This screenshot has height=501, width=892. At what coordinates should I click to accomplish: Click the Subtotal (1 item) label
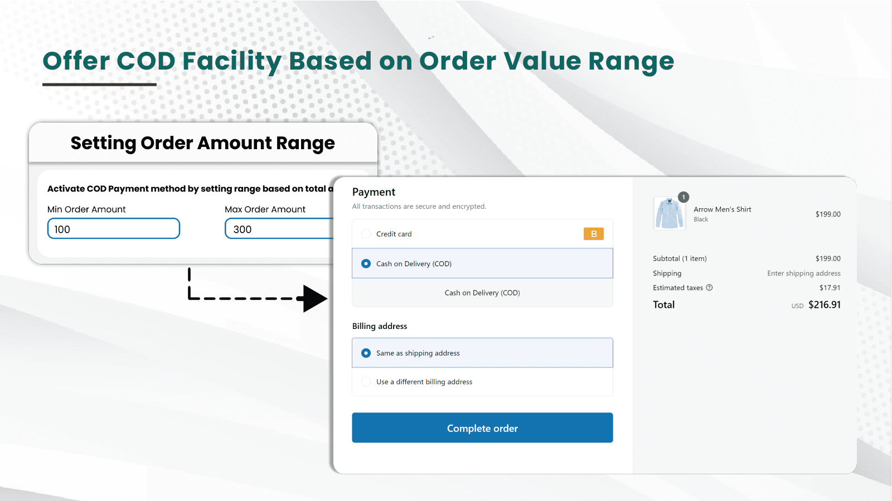pyautogui.click(x=680, y=258)
